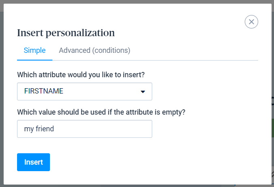Click the green element behind dialog's right edge
The image size is (274, 187).
click(273, 128)
